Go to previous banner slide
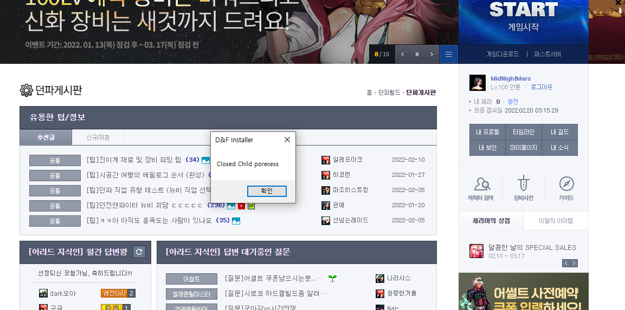 tap(402, 54)
